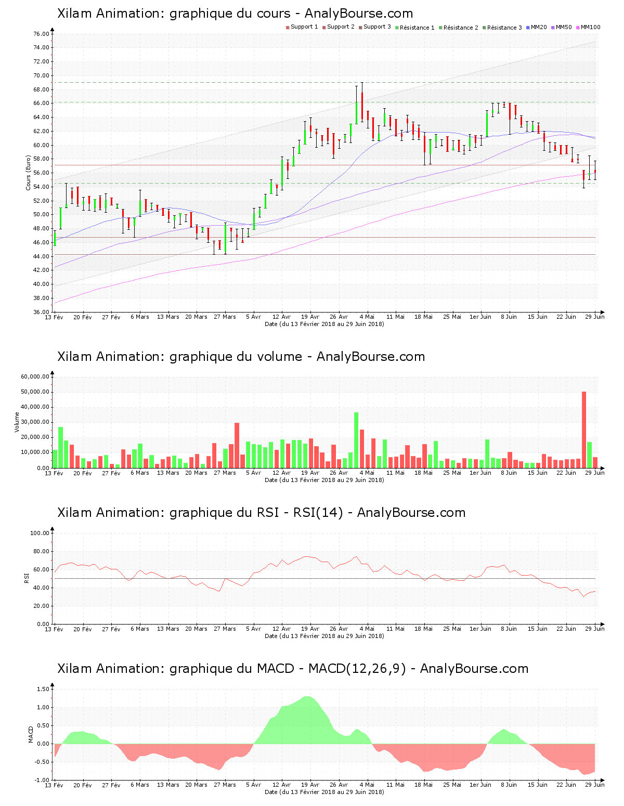This screenshot has height=806, width=624.
Task: Click the '13 Fév' date on the price chart axis
Action: [x=54, y=317]
